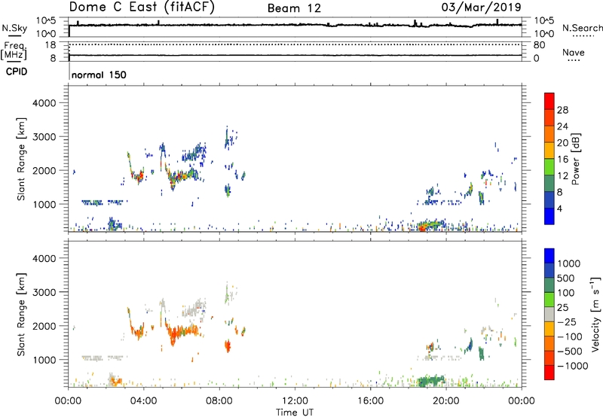Image resolution: width=603 pixels, height=417 pixels.
Task: Click the 'N.Search' legend label
Action: pos(582,28)
